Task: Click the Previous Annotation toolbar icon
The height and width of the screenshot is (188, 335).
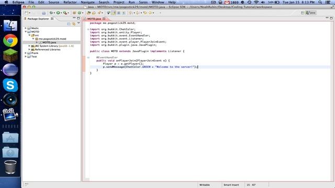Action: (138, 13)
